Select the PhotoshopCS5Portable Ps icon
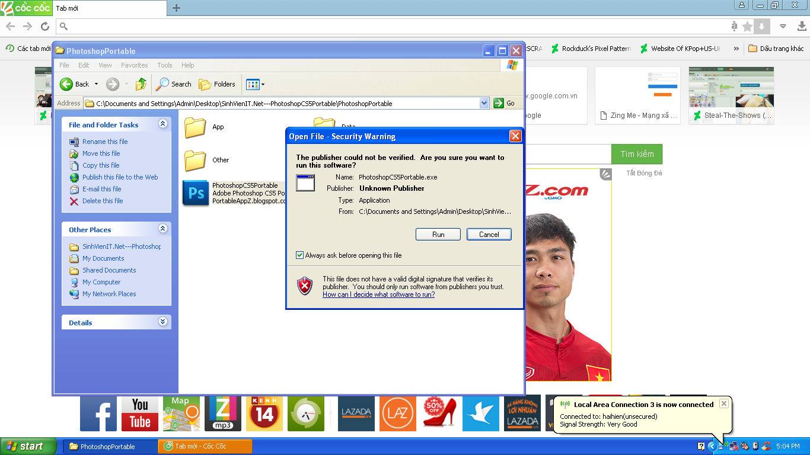 196,193
